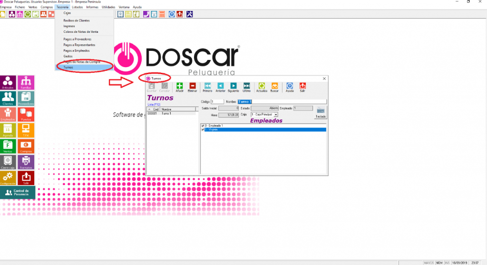487x265 pixels.
Task: Open the Clientes sidebar tile
Action: pyautogui.click(x=8, y=98)
